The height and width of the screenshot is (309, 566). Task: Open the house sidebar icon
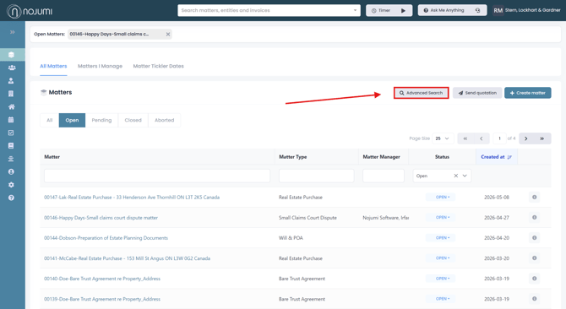[x=12, y=106]
